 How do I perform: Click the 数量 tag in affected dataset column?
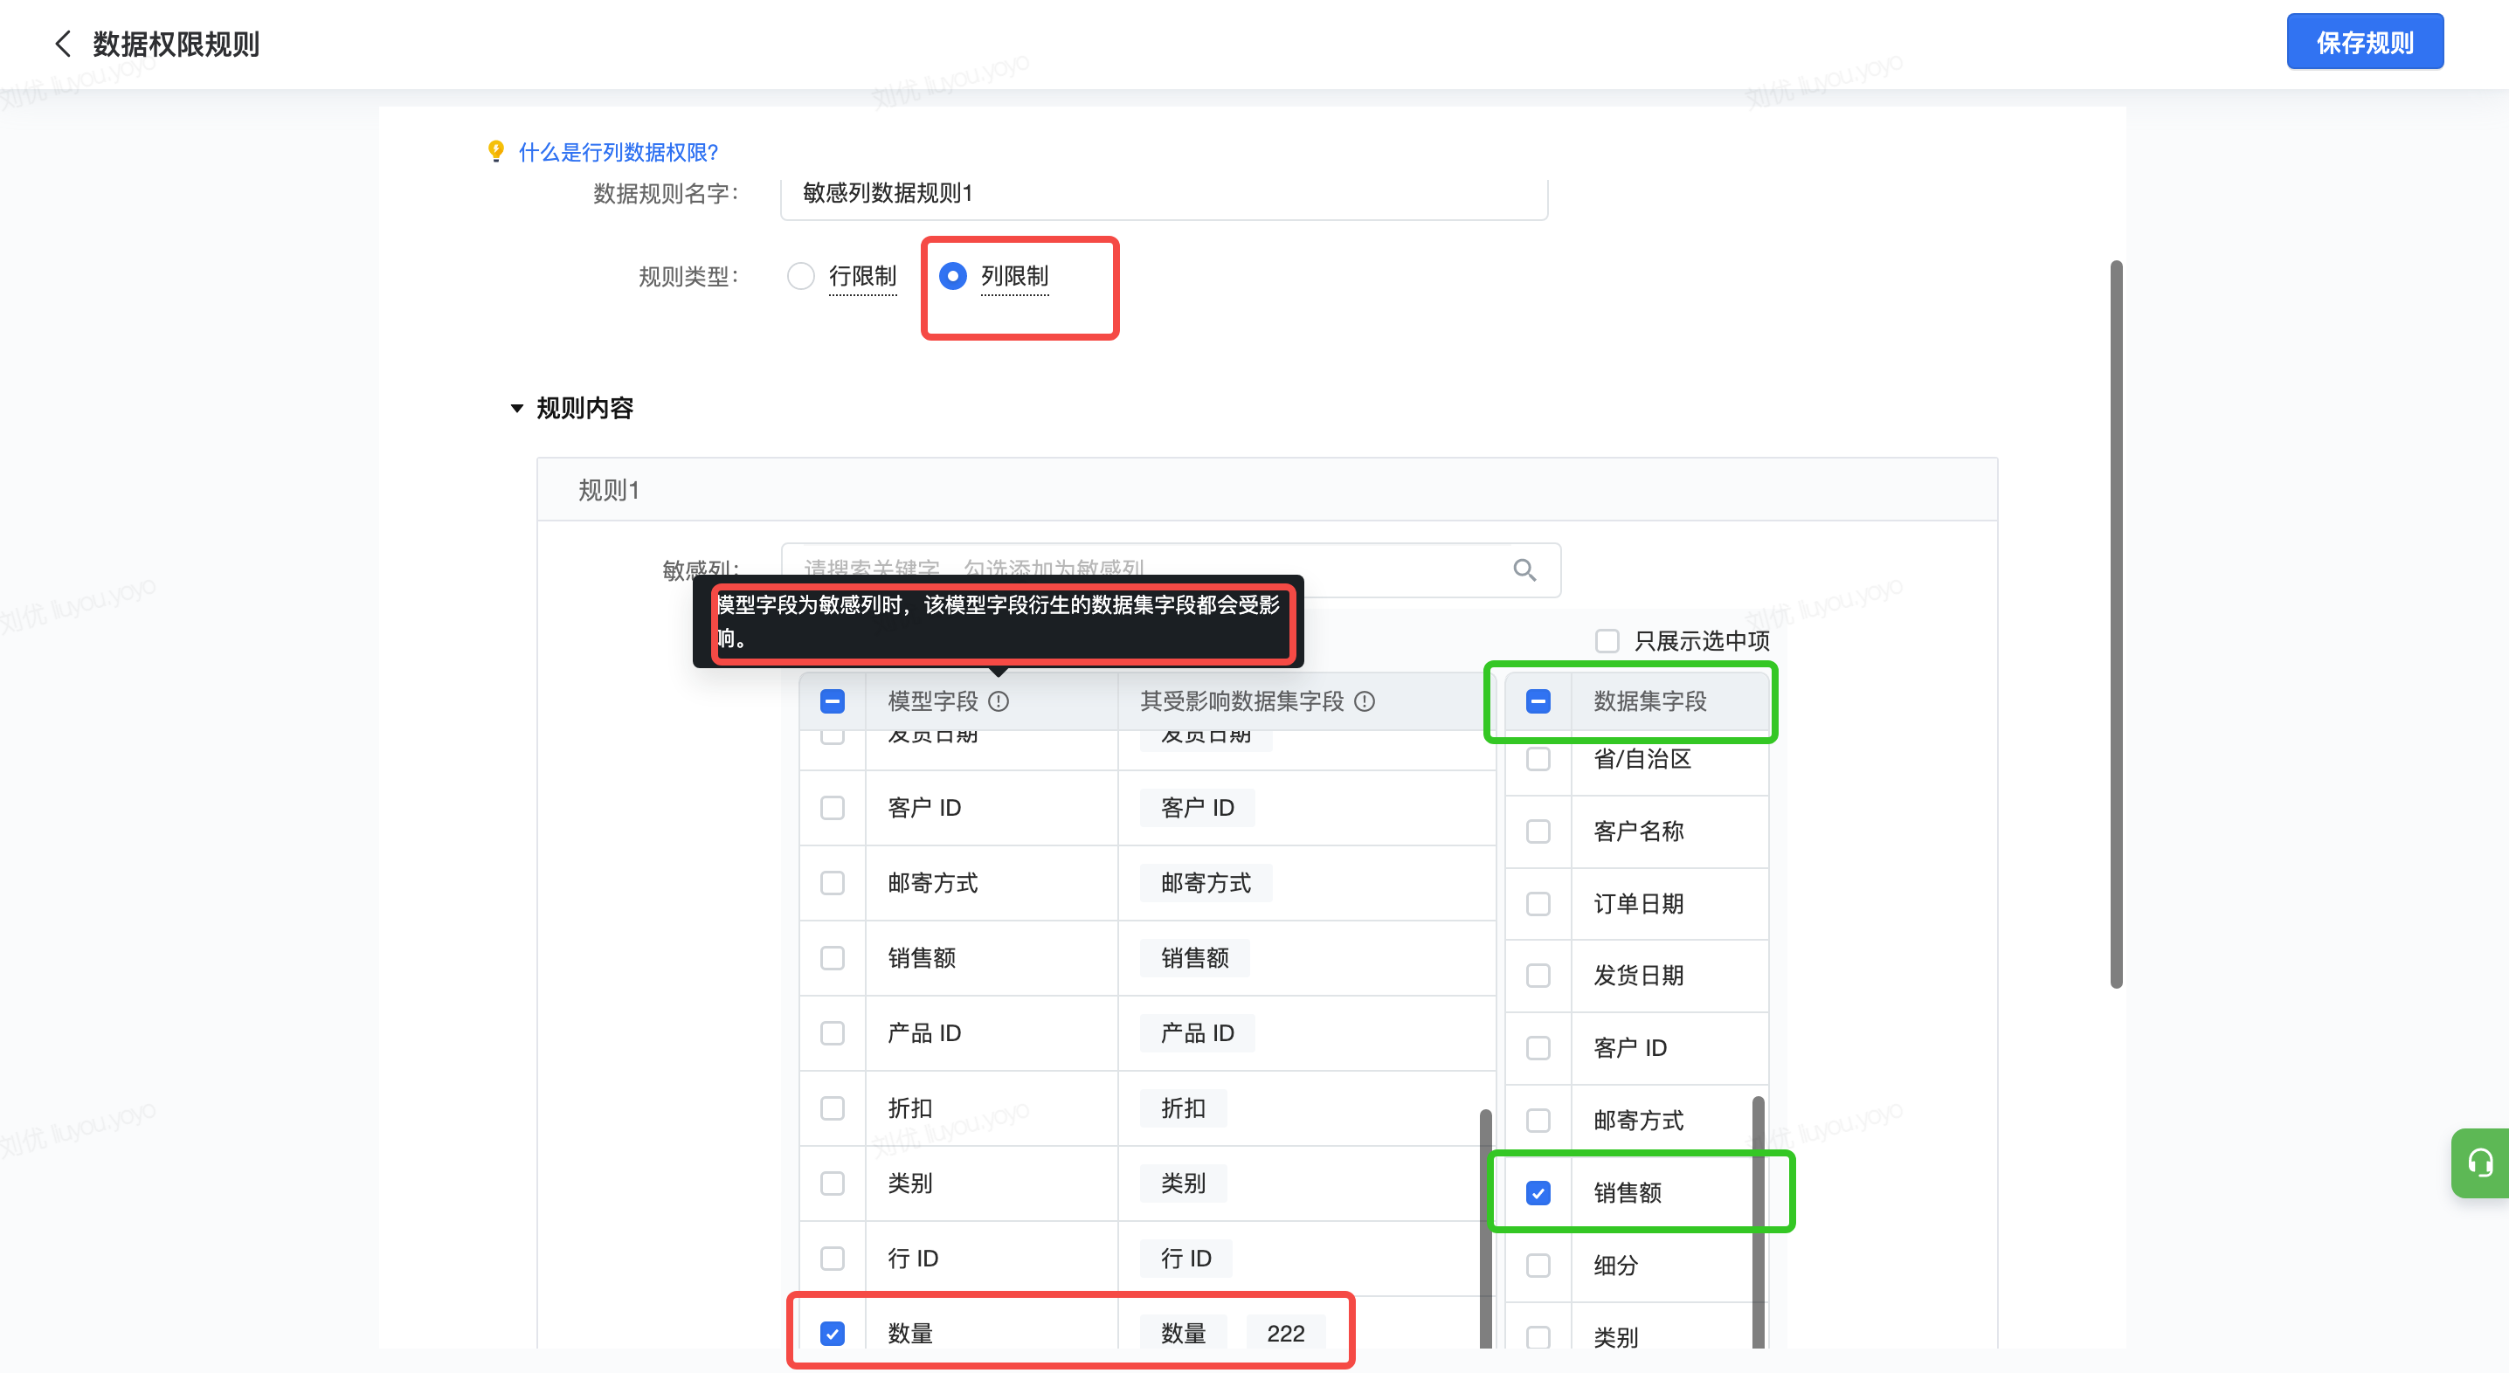1182,1333
